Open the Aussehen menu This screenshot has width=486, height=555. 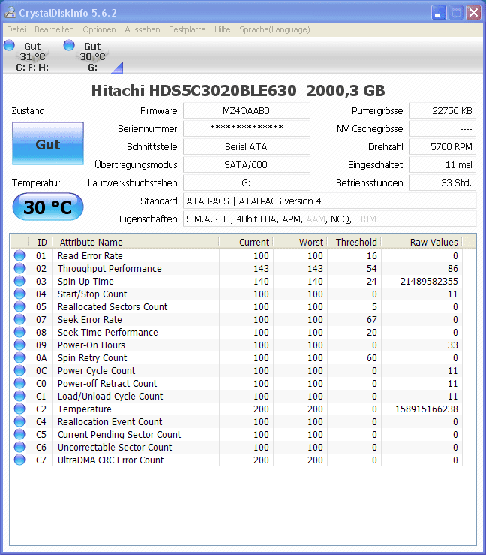(x=142, y=29)
